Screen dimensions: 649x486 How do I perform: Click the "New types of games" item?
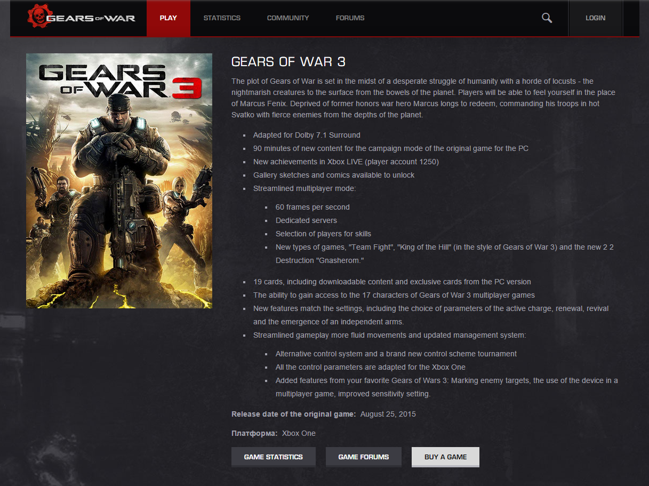click(x=445, y=254)
